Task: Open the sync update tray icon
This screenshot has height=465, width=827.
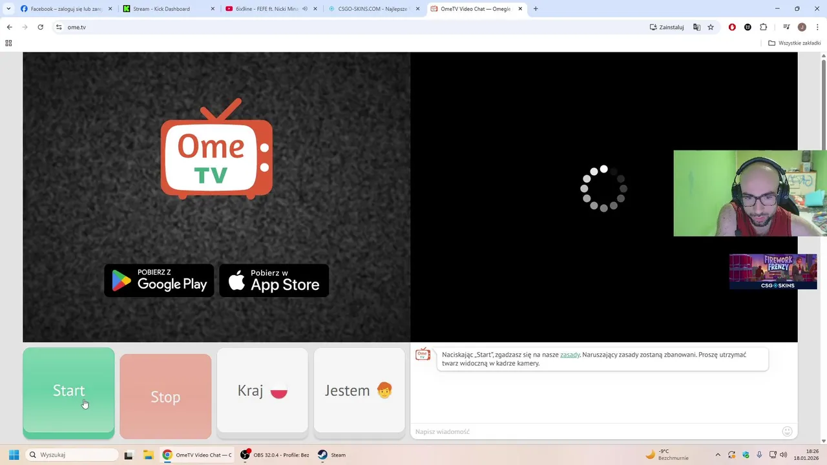Action: (x=731, y=455)
